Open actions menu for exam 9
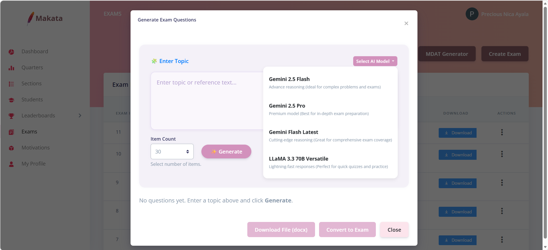 502,183
